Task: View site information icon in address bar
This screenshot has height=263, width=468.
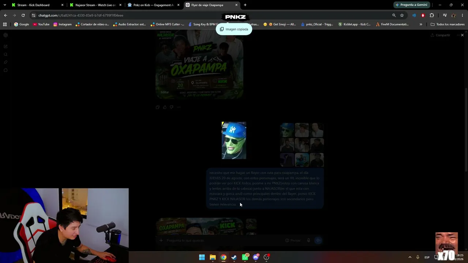Action: (x=34, y=15)
